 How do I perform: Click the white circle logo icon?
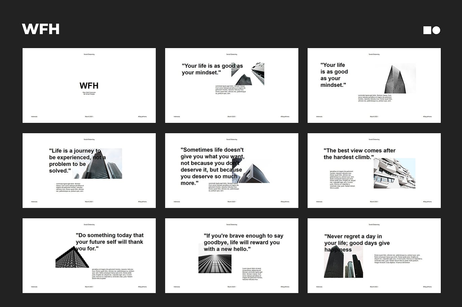coord(436,30)
